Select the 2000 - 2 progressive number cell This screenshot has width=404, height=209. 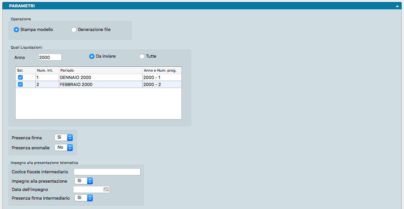pyautogui.click(x=162, y=84)
